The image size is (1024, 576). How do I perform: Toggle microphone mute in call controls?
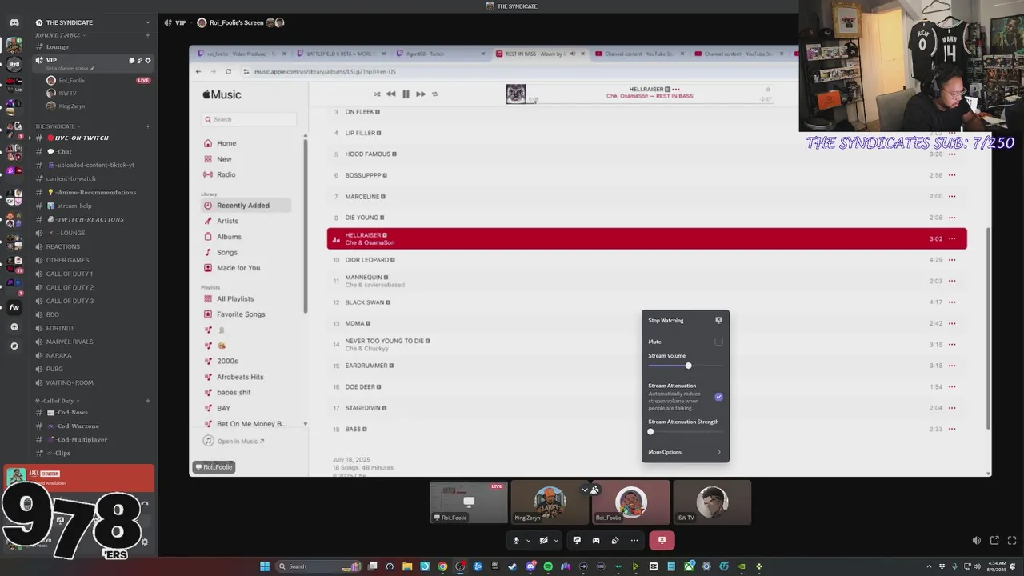516,540
